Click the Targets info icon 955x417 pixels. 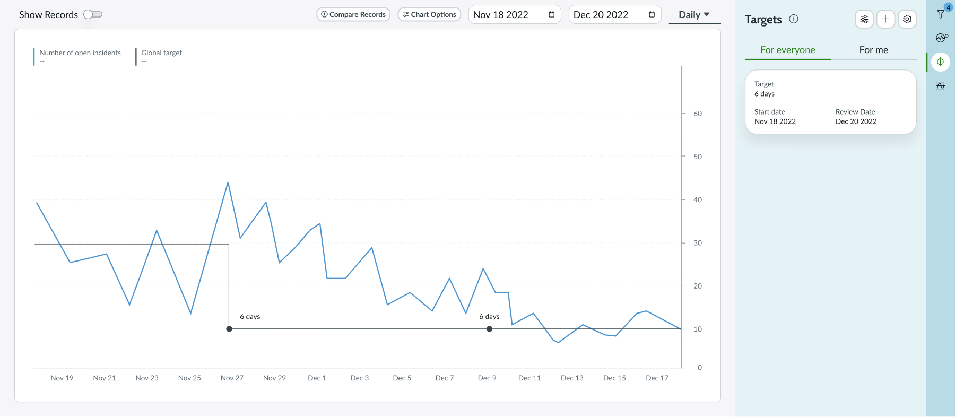[794, 19]
